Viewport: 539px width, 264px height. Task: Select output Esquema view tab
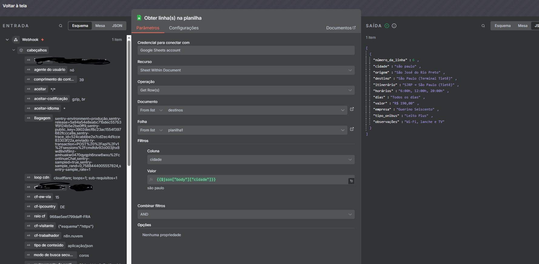coord(503,26)
